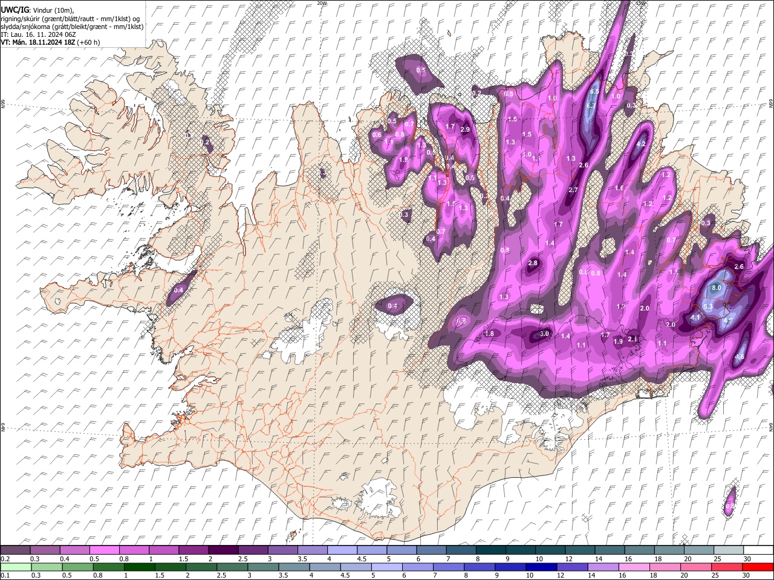Click the '3.0' snowfall value on the map
Viewport: 774px width, 580px height.
544,333
